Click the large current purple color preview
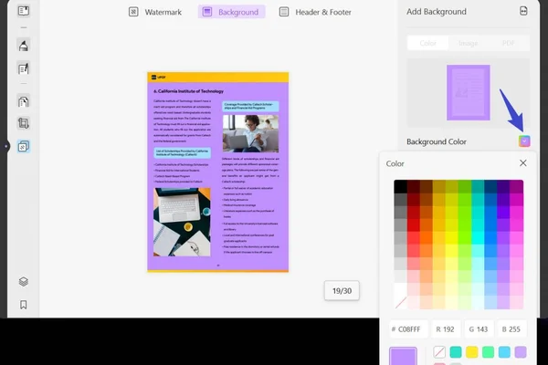Image resolution: width=548 pixels, height=365 pixels. pos(403,356)
